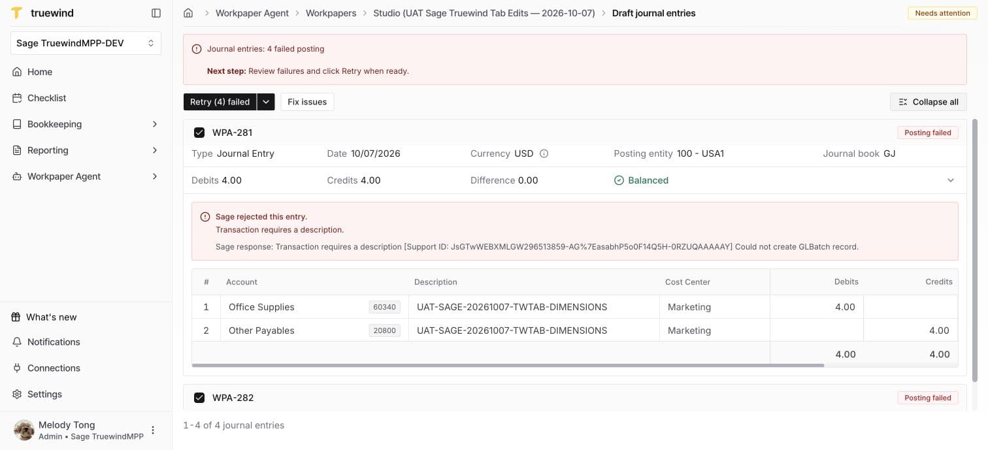
Task: Click the Currency USD info icon
Action: [x=544, y=153]
